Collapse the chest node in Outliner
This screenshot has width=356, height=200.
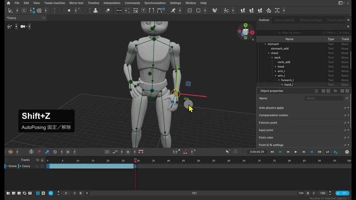tap(269, 53)
